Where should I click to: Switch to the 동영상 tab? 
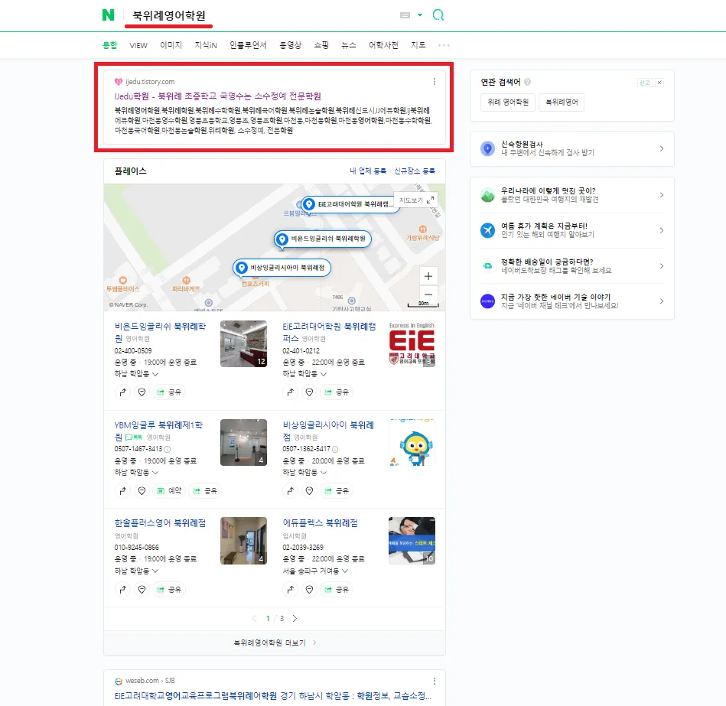290,45
